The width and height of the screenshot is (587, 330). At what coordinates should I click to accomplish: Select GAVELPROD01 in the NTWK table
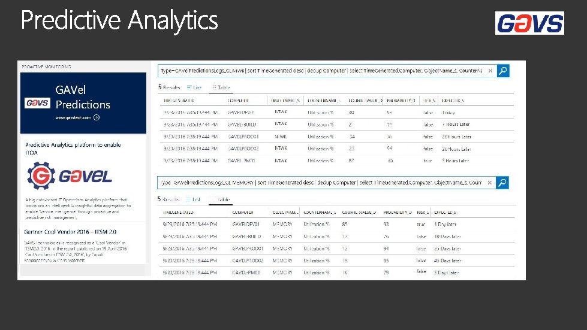(x=243, y=137)
